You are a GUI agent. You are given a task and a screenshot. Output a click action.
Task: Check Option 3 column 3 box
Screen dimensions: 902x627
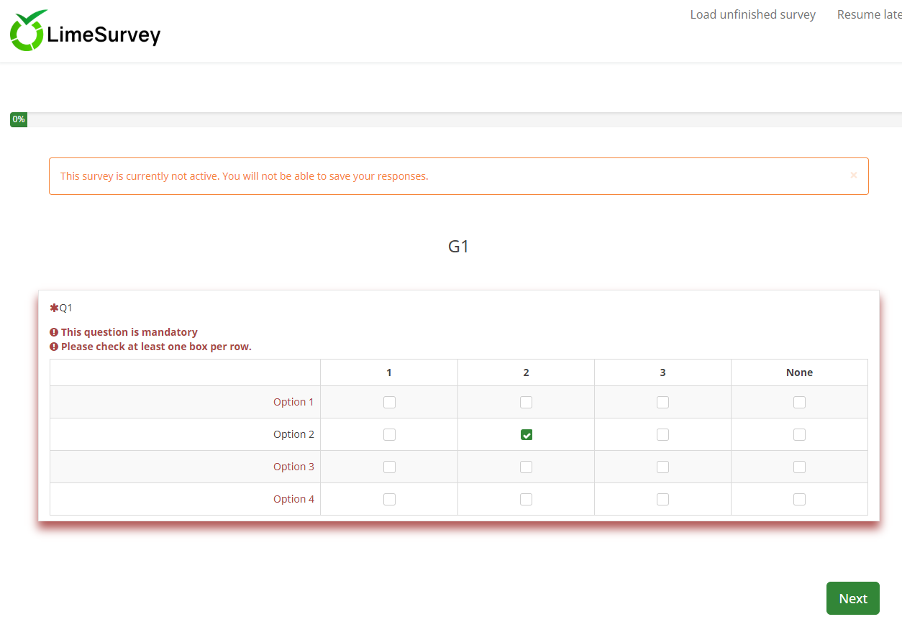pyautogui.click(x=662, y=467)
